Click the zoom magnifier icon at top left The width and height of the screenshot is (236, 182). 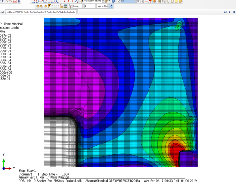pos(7,1)
